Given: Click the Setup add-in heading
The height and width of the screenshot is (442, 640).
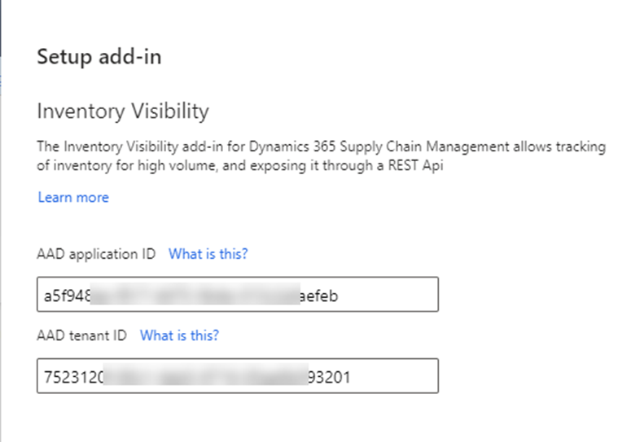Looking at the screenshot, I should pos(99,57).
